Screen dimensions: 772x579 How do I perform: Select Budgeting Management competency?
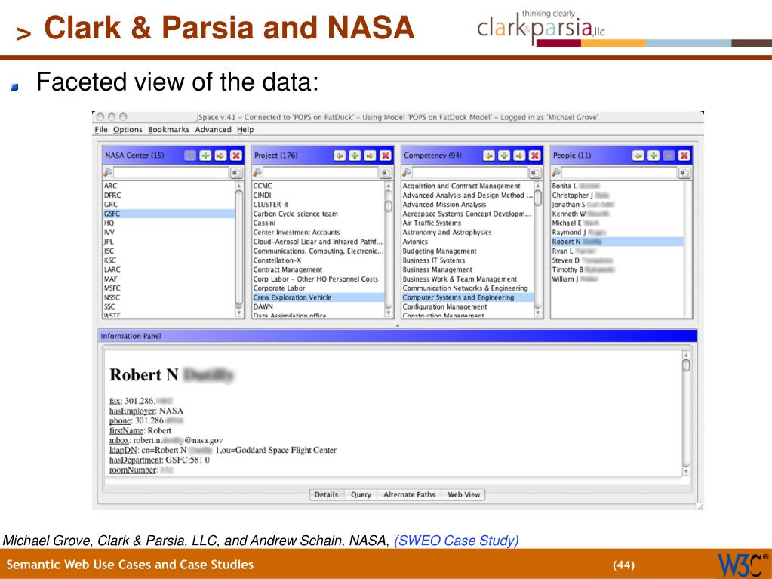[x=468, y=251]
